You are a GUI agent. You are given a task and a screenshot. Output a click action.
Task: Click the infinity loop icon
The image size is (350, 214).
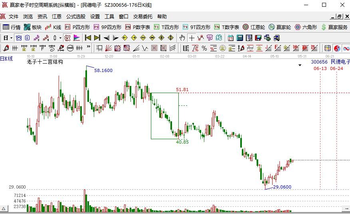346,48
